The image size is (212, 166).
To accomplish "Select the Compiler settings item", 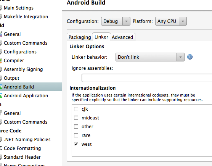I will [x=14, y=60].
